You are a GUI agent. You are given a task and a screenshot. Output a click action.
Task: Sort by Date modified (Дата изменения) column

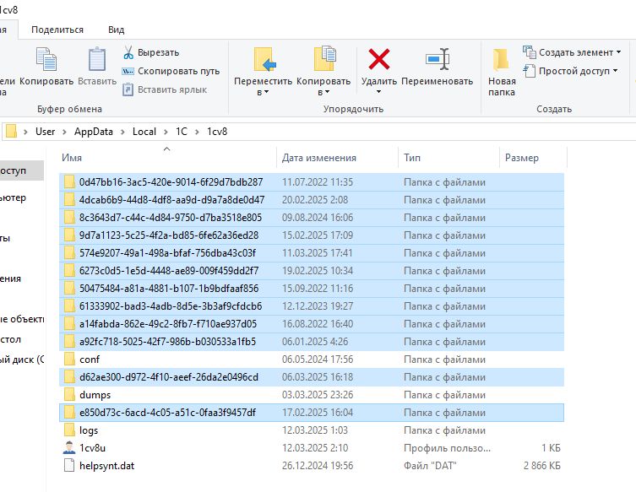coord(319,158)
